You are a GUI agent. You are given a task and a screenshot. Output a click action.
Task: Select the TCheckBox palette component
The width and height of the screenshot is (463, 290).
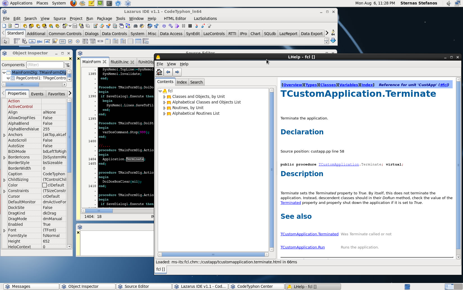[70, 41]
